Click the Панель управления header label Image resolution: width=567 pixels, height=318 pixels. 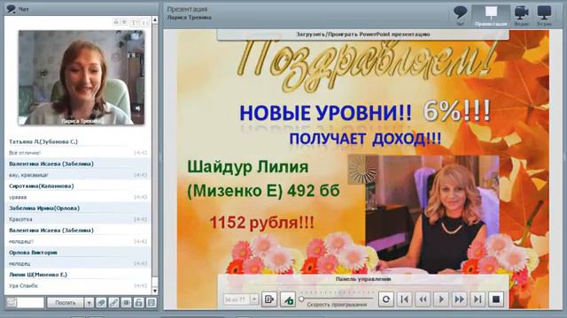pos(363,279)
